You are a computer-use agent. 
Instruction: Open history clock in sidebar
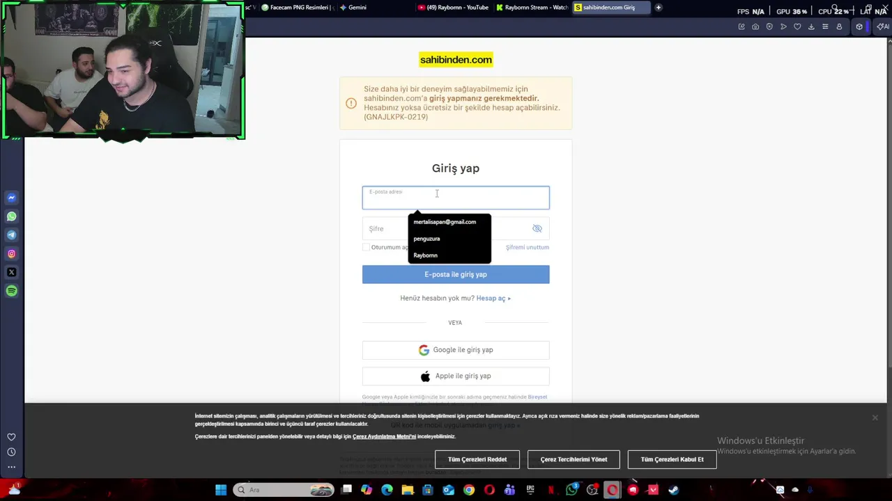pos(11,452)
